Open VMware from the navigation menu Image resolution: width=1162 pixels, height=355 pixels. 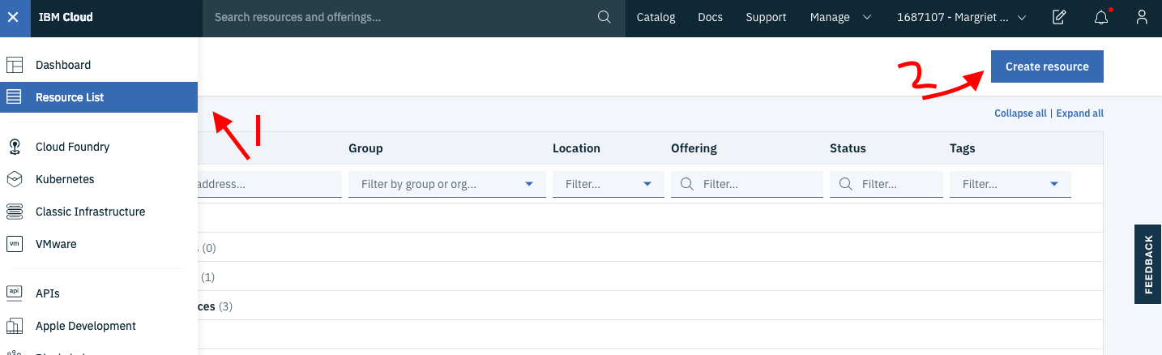click(99, 244)
